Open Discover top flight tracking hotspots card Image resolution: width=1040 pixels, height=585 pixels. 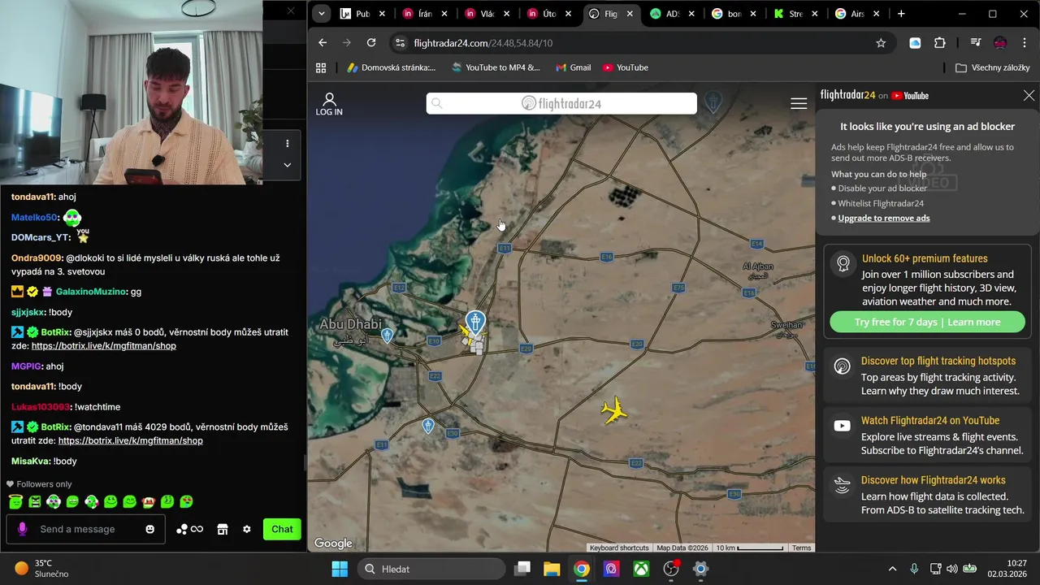(x=928, y=375)
